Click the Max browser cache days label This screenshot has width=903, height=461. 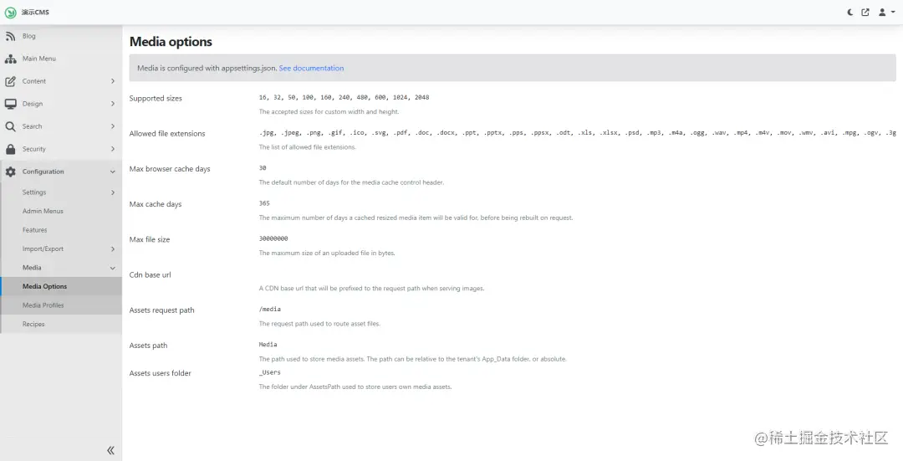(170, 169)
